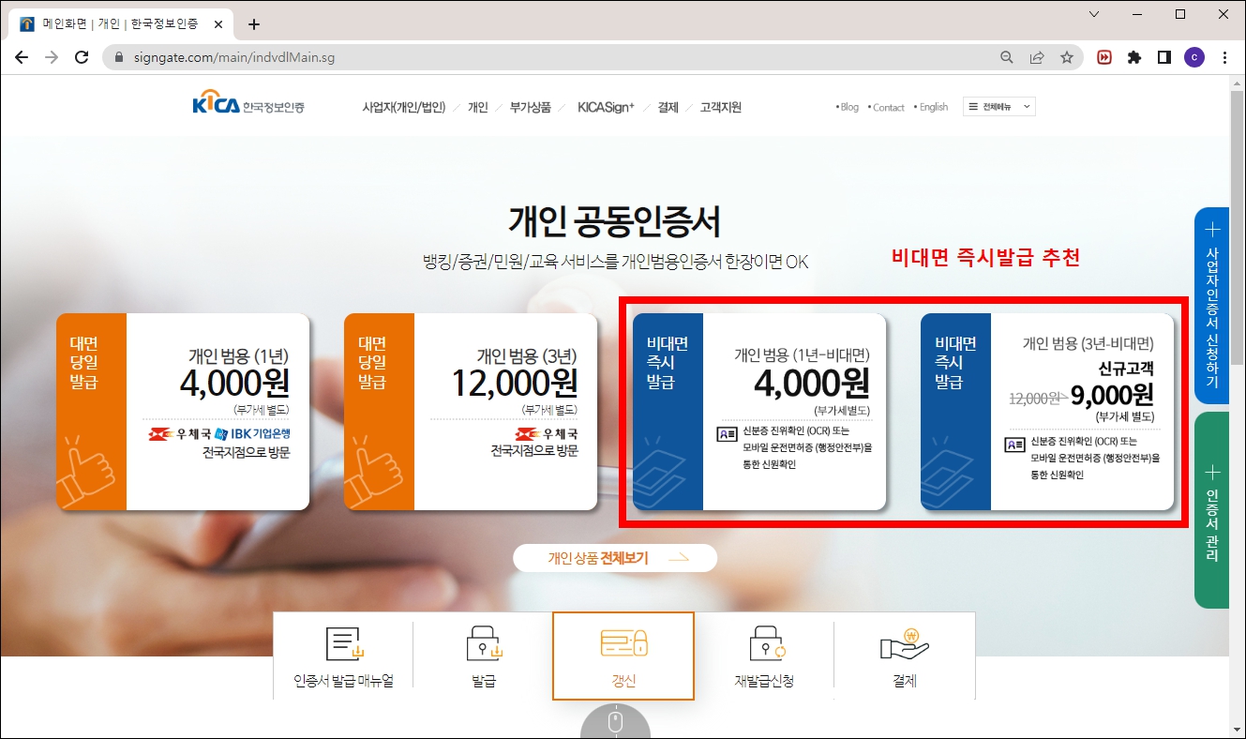Open the 개인 menu in the navigation bar

coord(476,107)
